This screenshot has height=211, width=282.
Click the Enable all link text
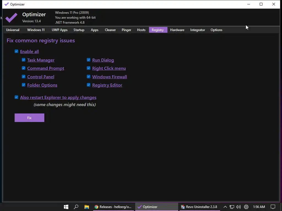click(29, 51)
